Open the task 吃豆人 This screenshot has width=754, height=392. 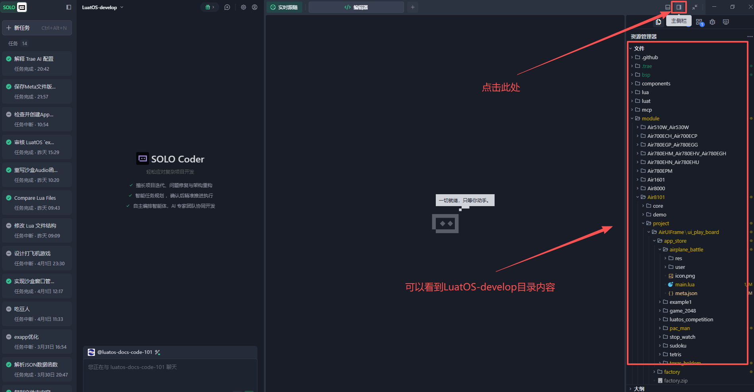click(x=37, y=314)
